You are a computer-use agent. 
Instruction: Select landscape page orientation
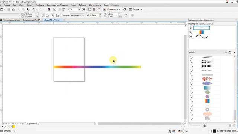coord(47,16)
